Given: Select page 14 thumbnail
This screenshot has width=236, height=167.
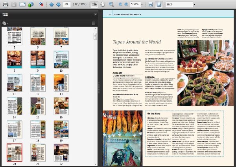Looking at the screenshot, I should [15, 106].
